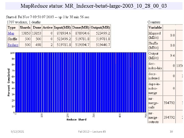Click the doc-index-hits counter label
Viewport: 184px width, 138px height.
click(x=155, y=66)
